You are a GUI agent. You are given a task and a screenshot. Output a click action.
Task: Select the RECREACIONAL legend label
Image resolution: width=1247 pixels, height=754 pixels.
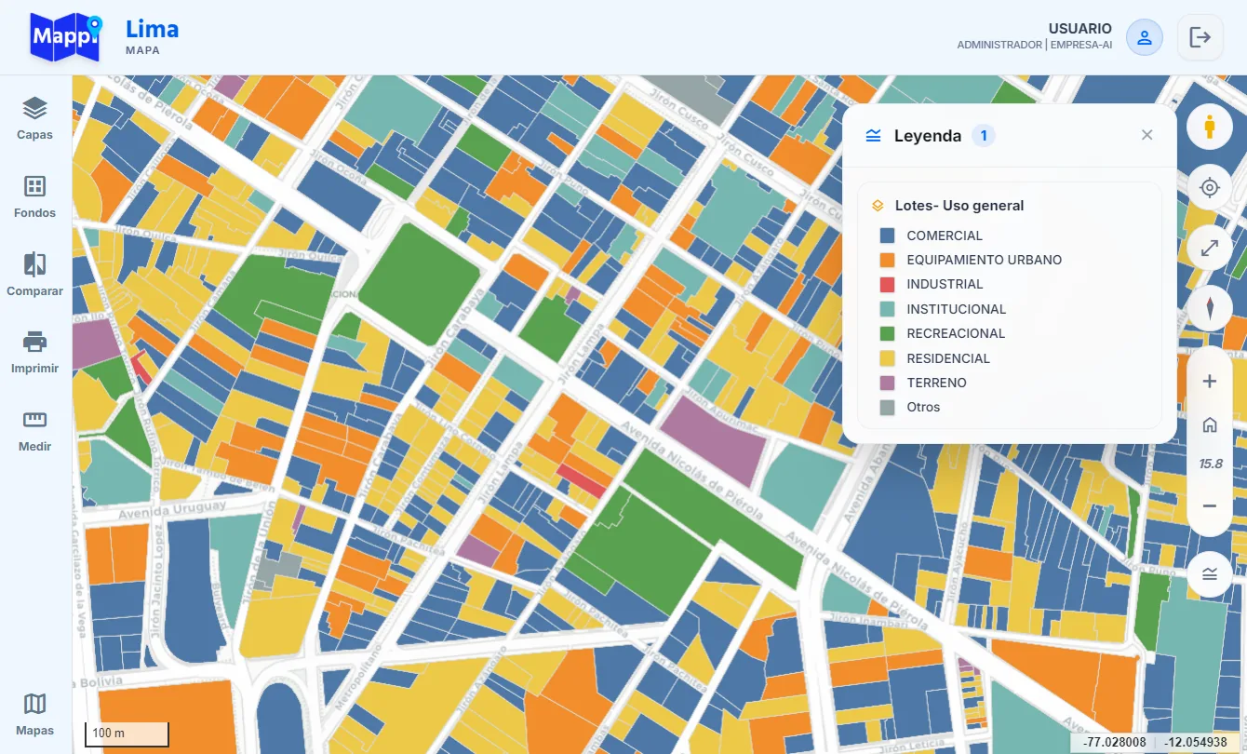coord(956,333)
